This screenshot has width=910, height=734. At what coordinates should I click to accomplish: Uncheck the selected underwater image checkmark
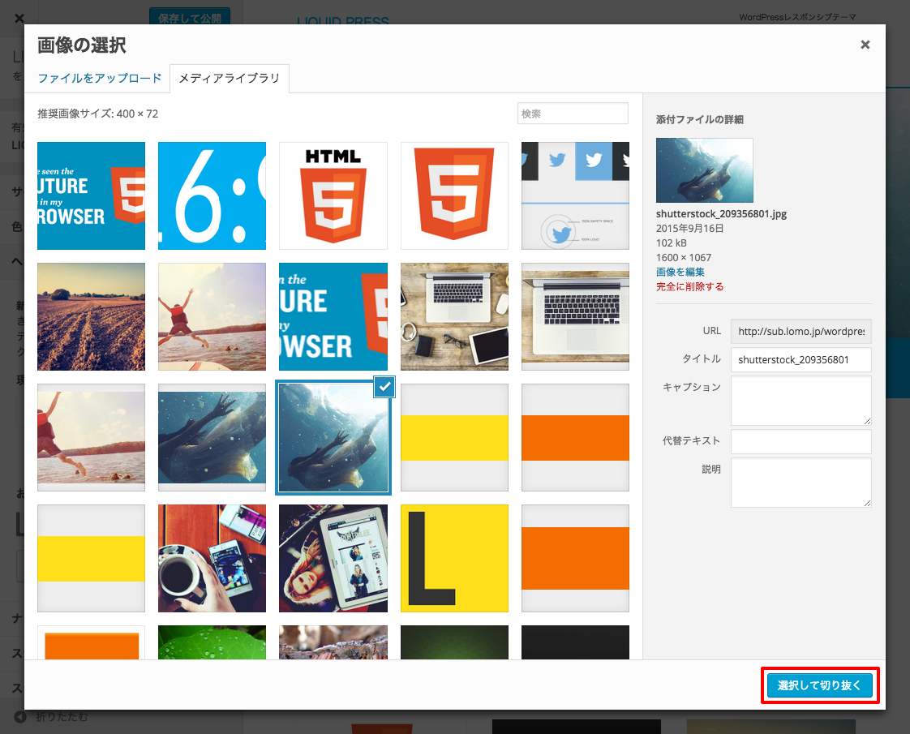[x=384, y=388]
